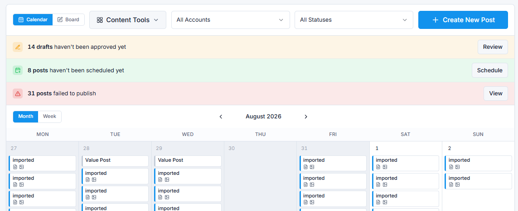Expand the All Accounts dropdown
Viewport: 518px width, 211px height.
coord(231,20)
